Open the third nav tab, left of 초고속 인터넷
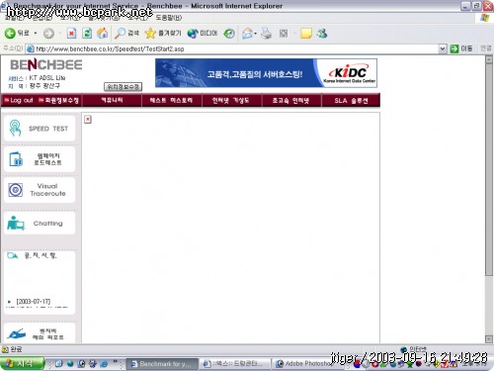Image resolution: width=494 pixels, height=371 pixels. pyautogui.click(x=231, y=101)
